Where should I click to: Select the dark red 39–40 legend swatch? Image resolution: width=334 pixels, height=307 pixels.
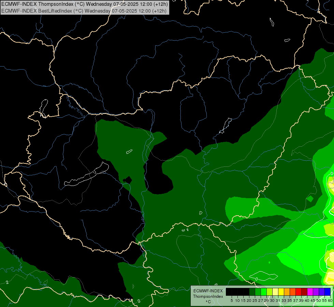304,292
